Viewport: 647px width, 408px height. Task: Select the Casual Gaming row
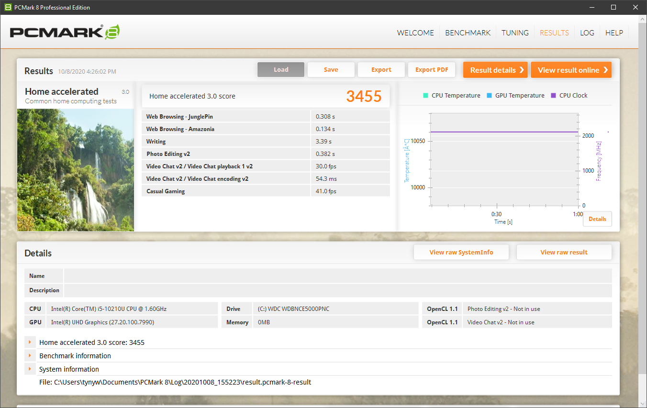266,191
